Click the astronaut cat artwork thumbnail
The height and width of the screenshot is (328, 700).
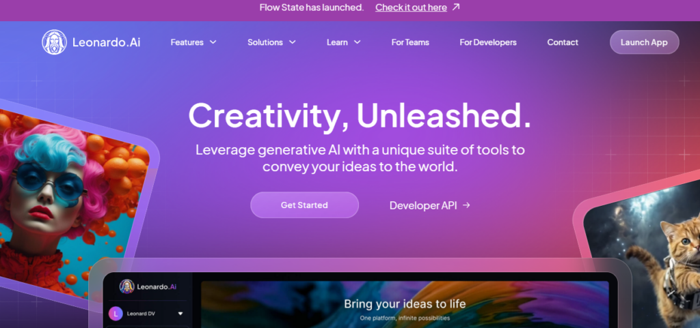pyautogui.click(x=643, y=254)
